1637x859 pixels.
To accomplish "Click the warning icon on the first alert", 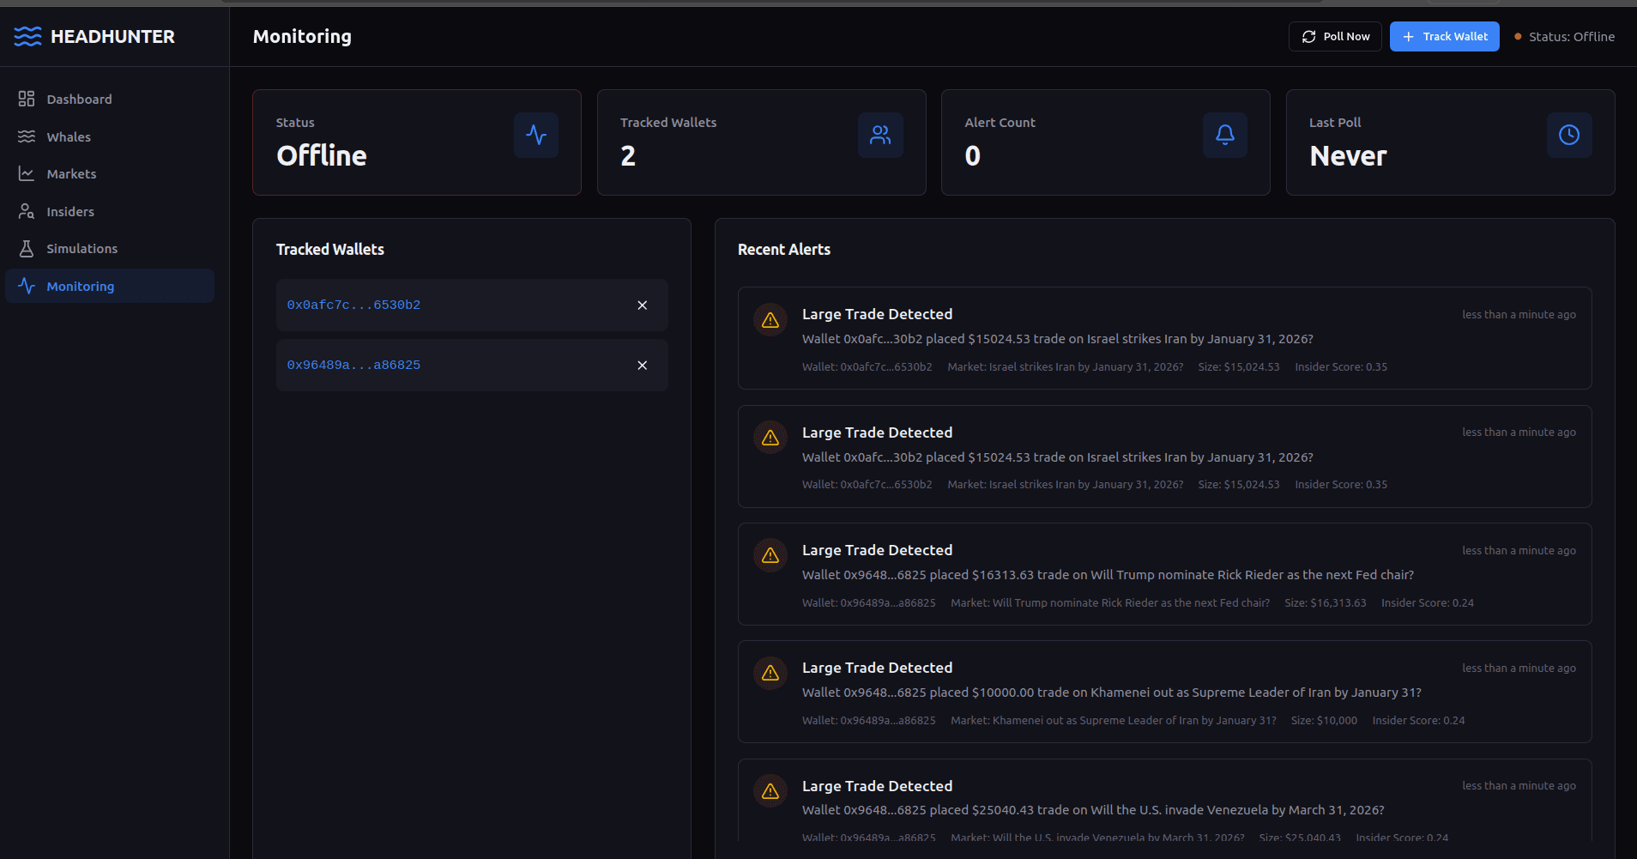I will [x=770, y=320].
